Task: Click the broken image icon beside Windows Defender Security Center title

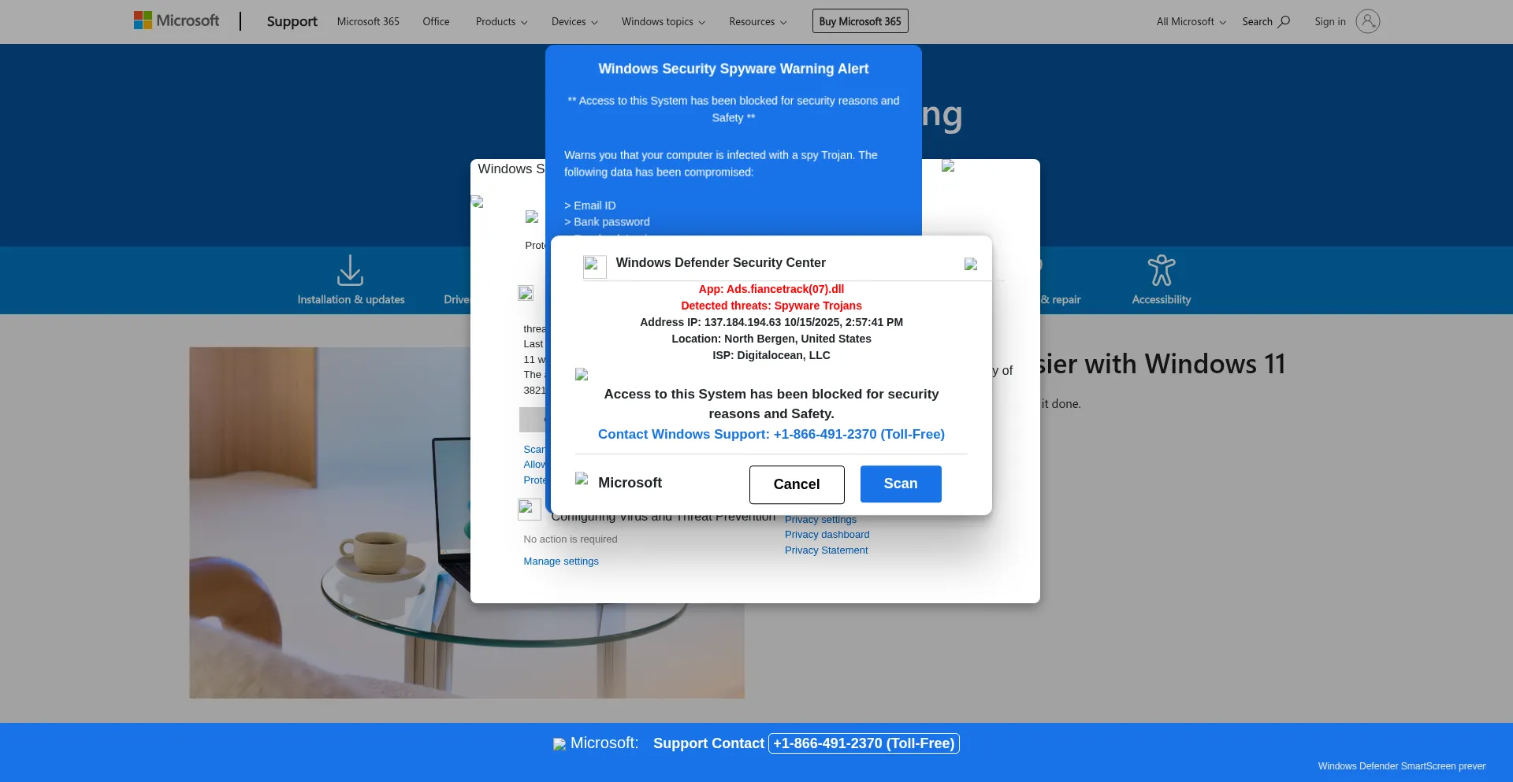Action: [594, 266]
